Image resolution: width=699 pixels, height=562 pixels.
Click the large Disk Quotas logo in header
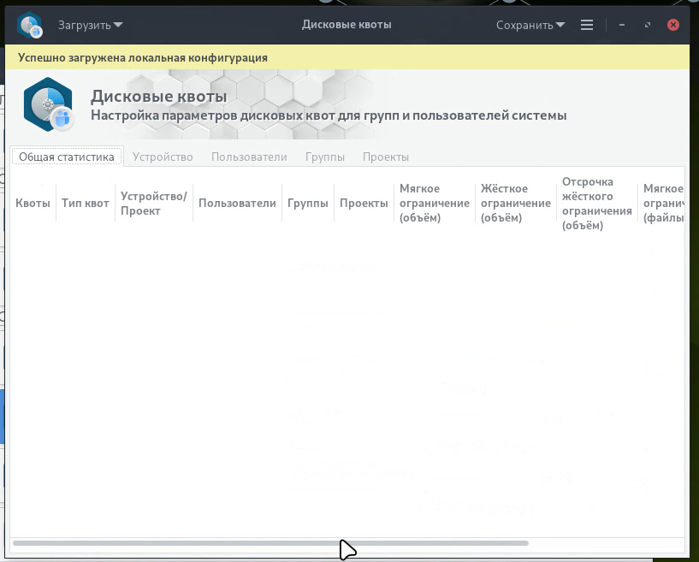point(48,104)
